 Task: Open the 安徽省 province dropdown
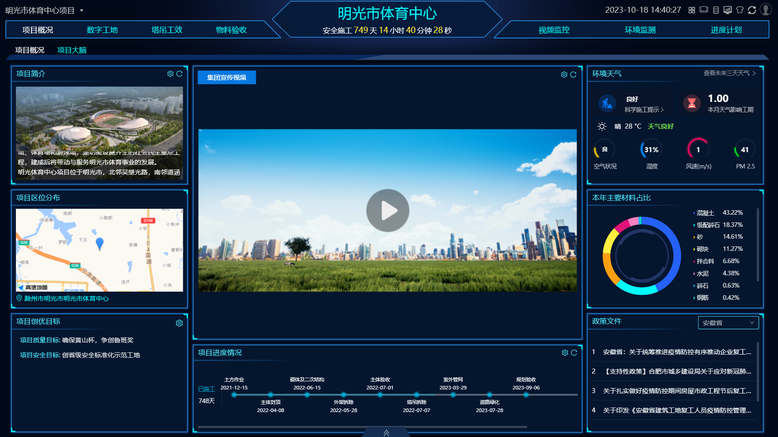(x=728, y=323)
